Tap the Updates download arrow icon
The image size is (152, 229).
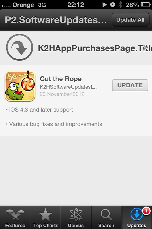pyautogui.click(x=137, y=214)
